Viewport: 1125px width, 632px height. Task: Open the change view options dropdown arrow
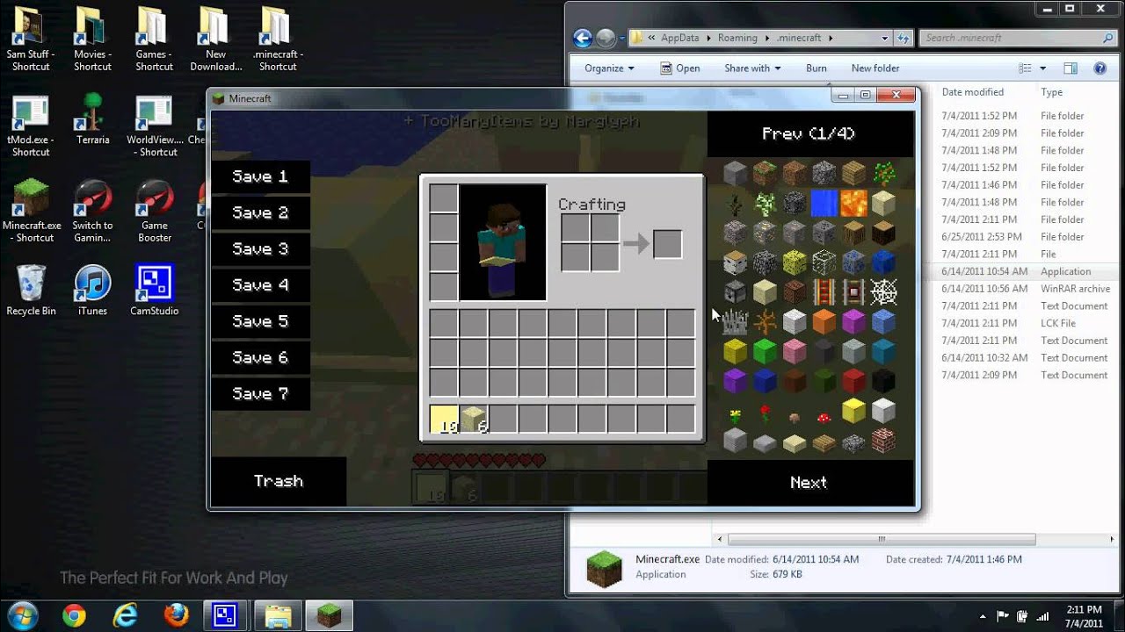[x=1043, y=68]
